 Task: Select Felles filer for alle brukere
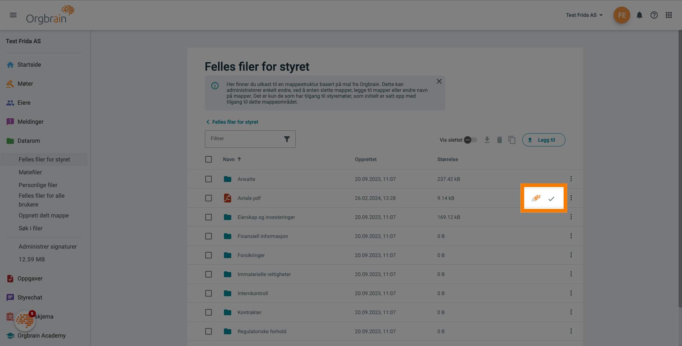[42, 200]
